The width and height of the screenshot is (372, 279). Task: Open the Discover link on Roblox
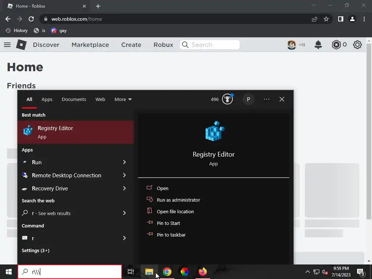coord(46,45)
